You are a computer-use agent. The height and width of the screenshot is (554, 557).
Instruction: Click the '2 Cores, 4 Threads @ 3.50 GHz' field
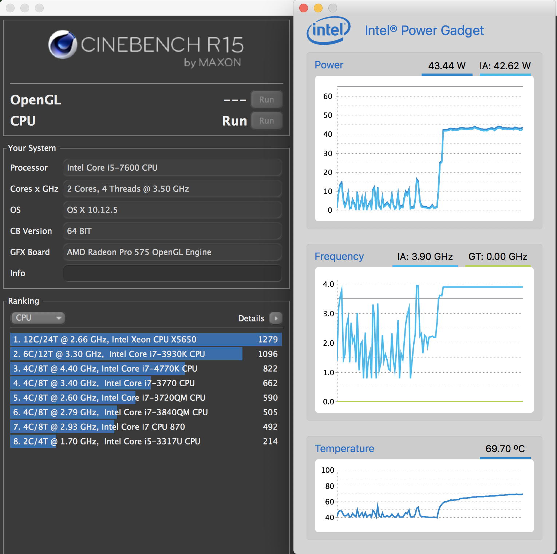click(x=172, y=189)
